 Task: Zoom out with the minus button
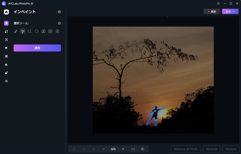tap(104, 149)
